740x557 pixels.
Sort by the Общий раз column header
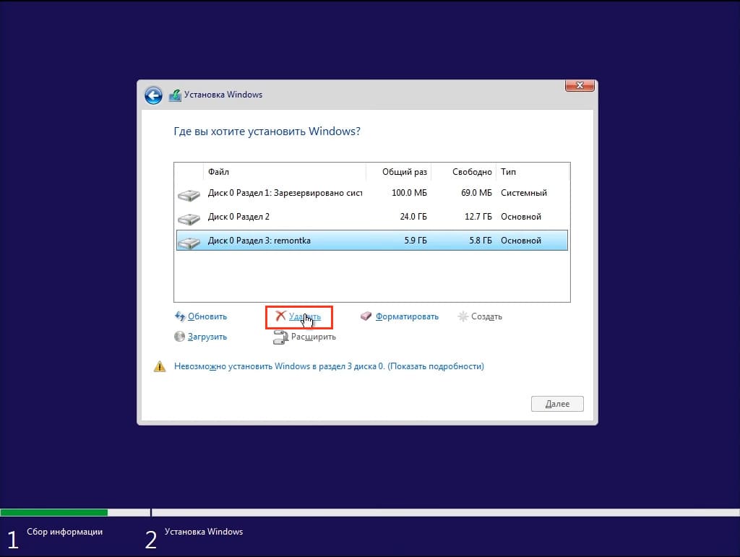tap(399, 172)
